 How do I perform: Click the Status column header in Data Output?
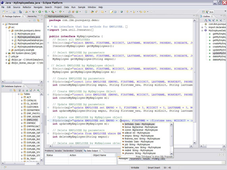coord(50,155)
